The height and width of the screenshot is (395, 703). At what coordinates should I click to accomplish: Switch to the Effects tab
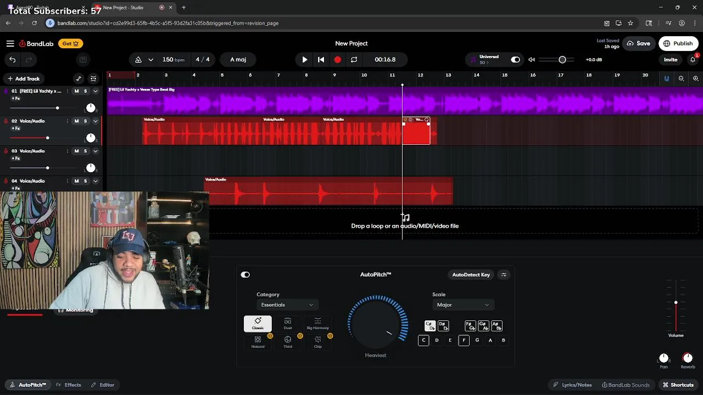tap(69, 385)
